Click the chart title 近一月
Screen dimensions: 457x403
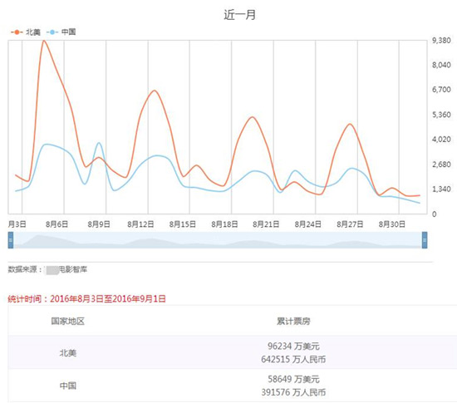click(240, 15)
